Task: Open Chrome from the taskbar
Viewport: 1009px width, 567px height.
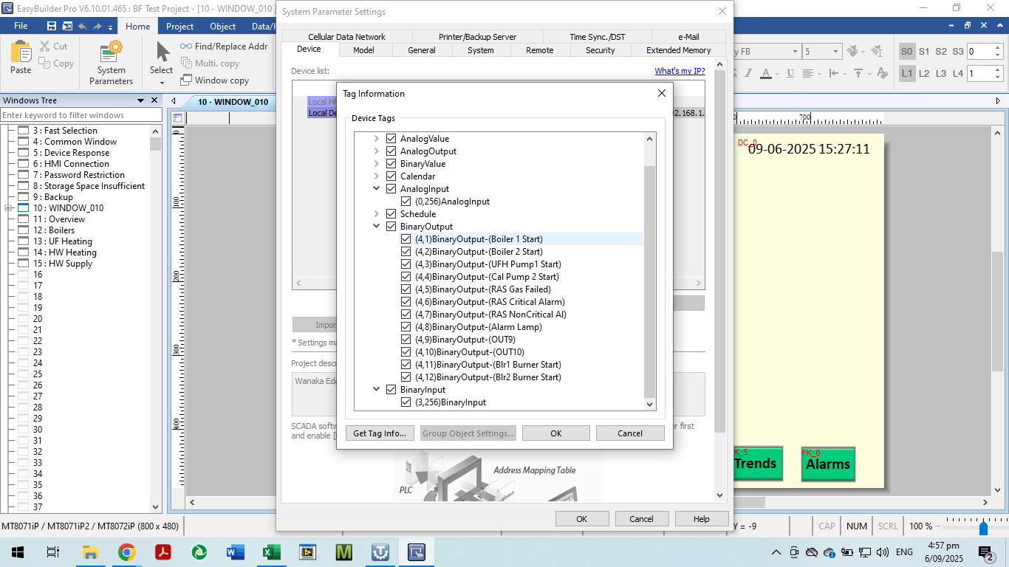Action: pos(126,552)
